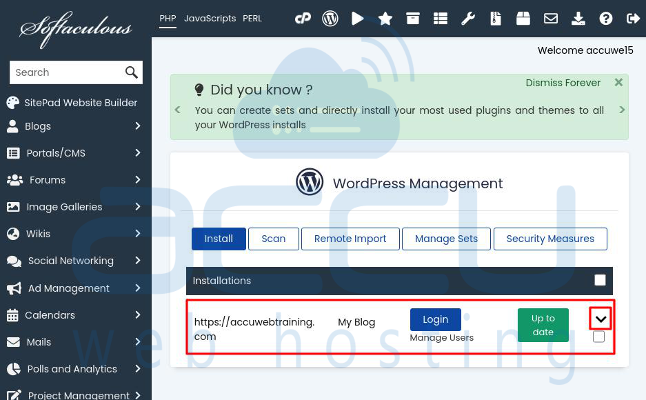
Task: Click the Polls and Analytics pie chart icon
Action: pyautogui.click(x=14, y=369)
